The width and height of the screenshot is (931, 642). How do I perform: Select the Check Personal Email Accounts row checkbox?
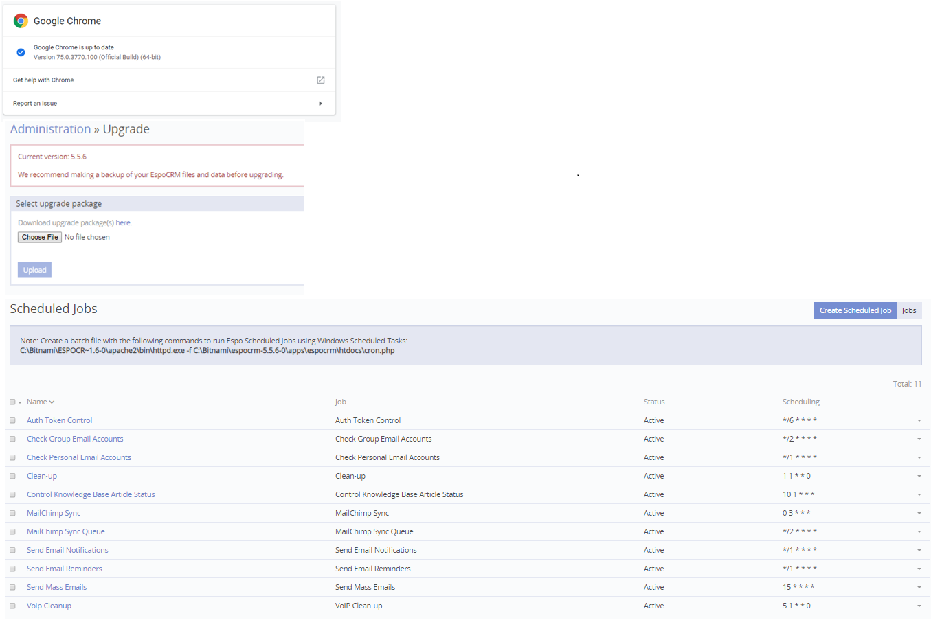pos(12,457)
